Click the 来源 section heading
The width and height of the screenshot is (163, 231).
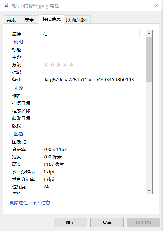[x=18, y=88]
